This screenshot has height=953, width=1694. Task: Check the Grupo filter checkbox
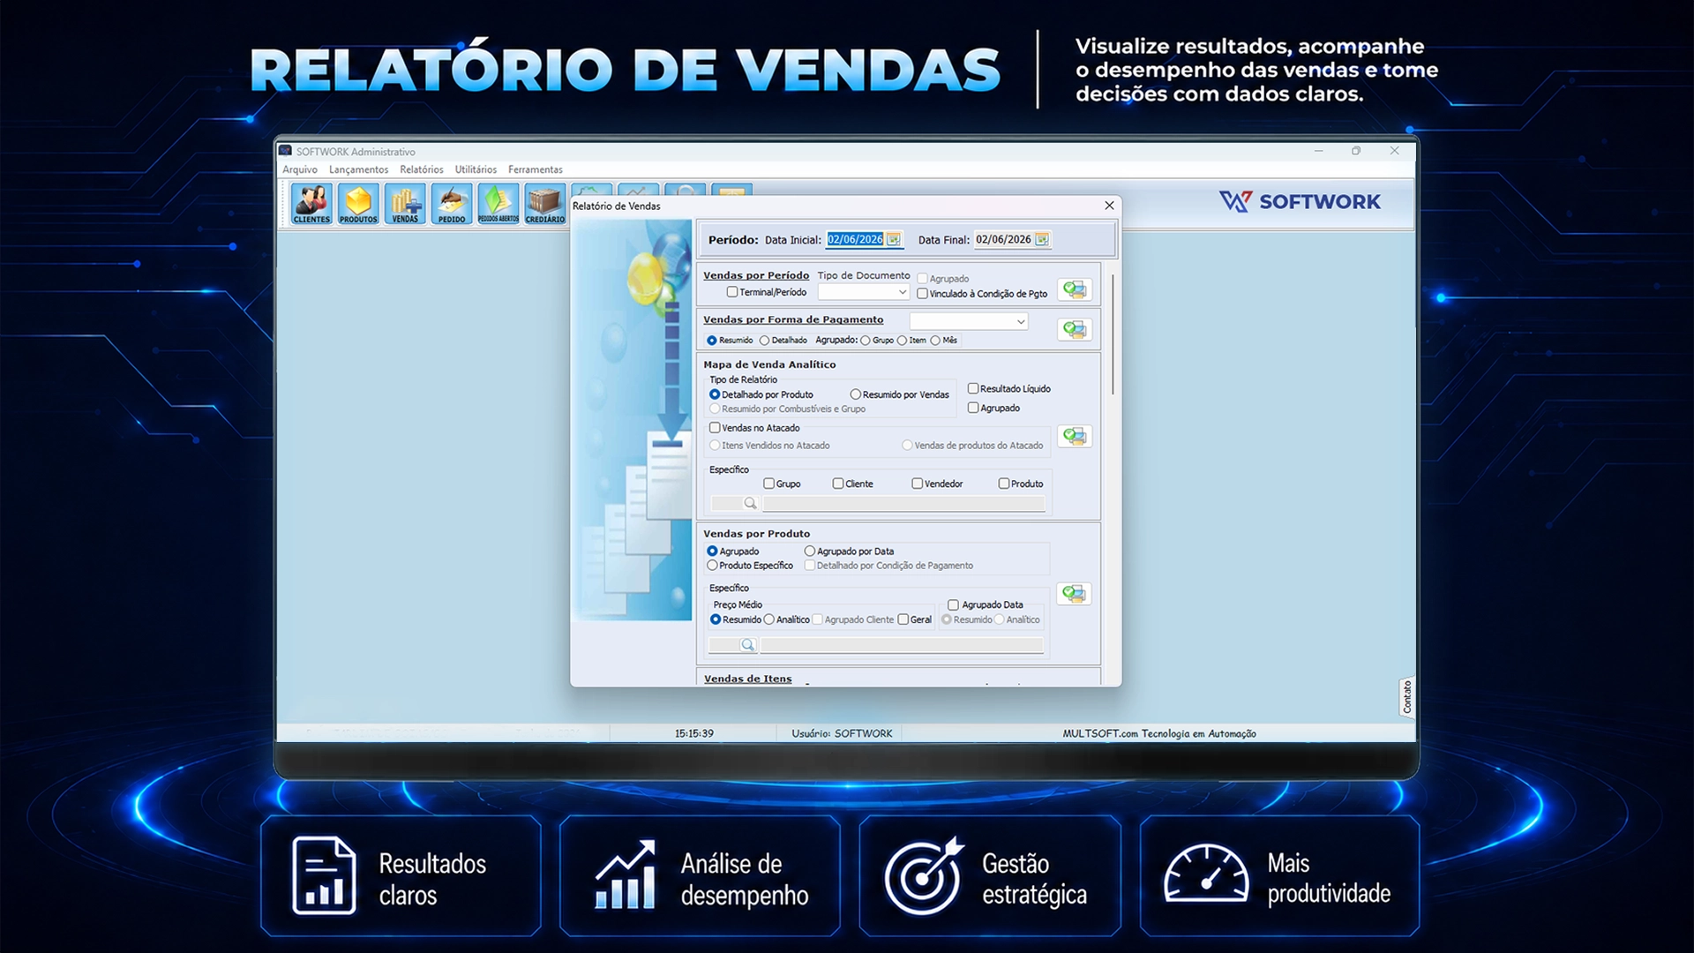click(768, 484)
